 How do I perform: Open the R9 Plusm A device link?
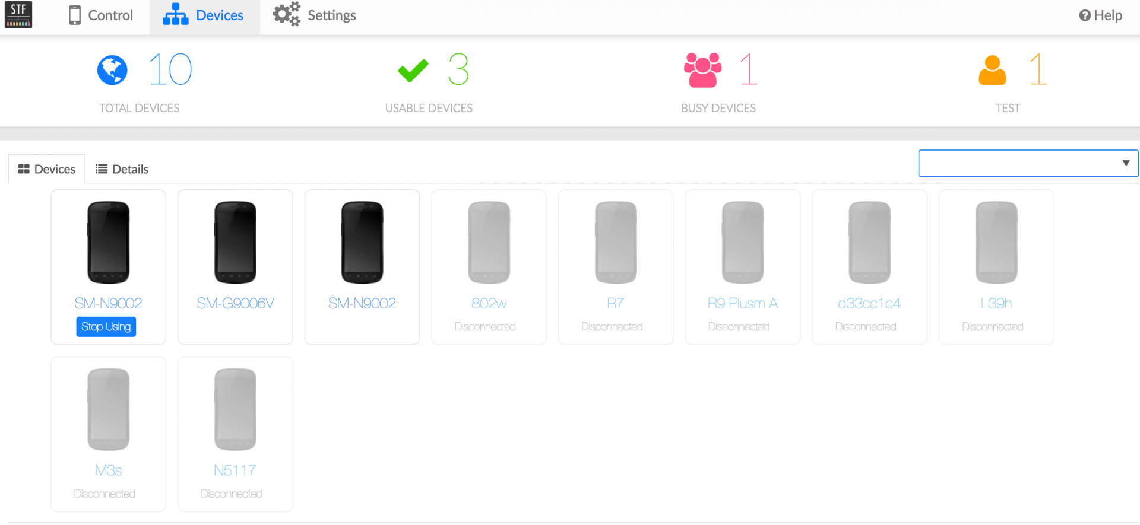[742, 303]
